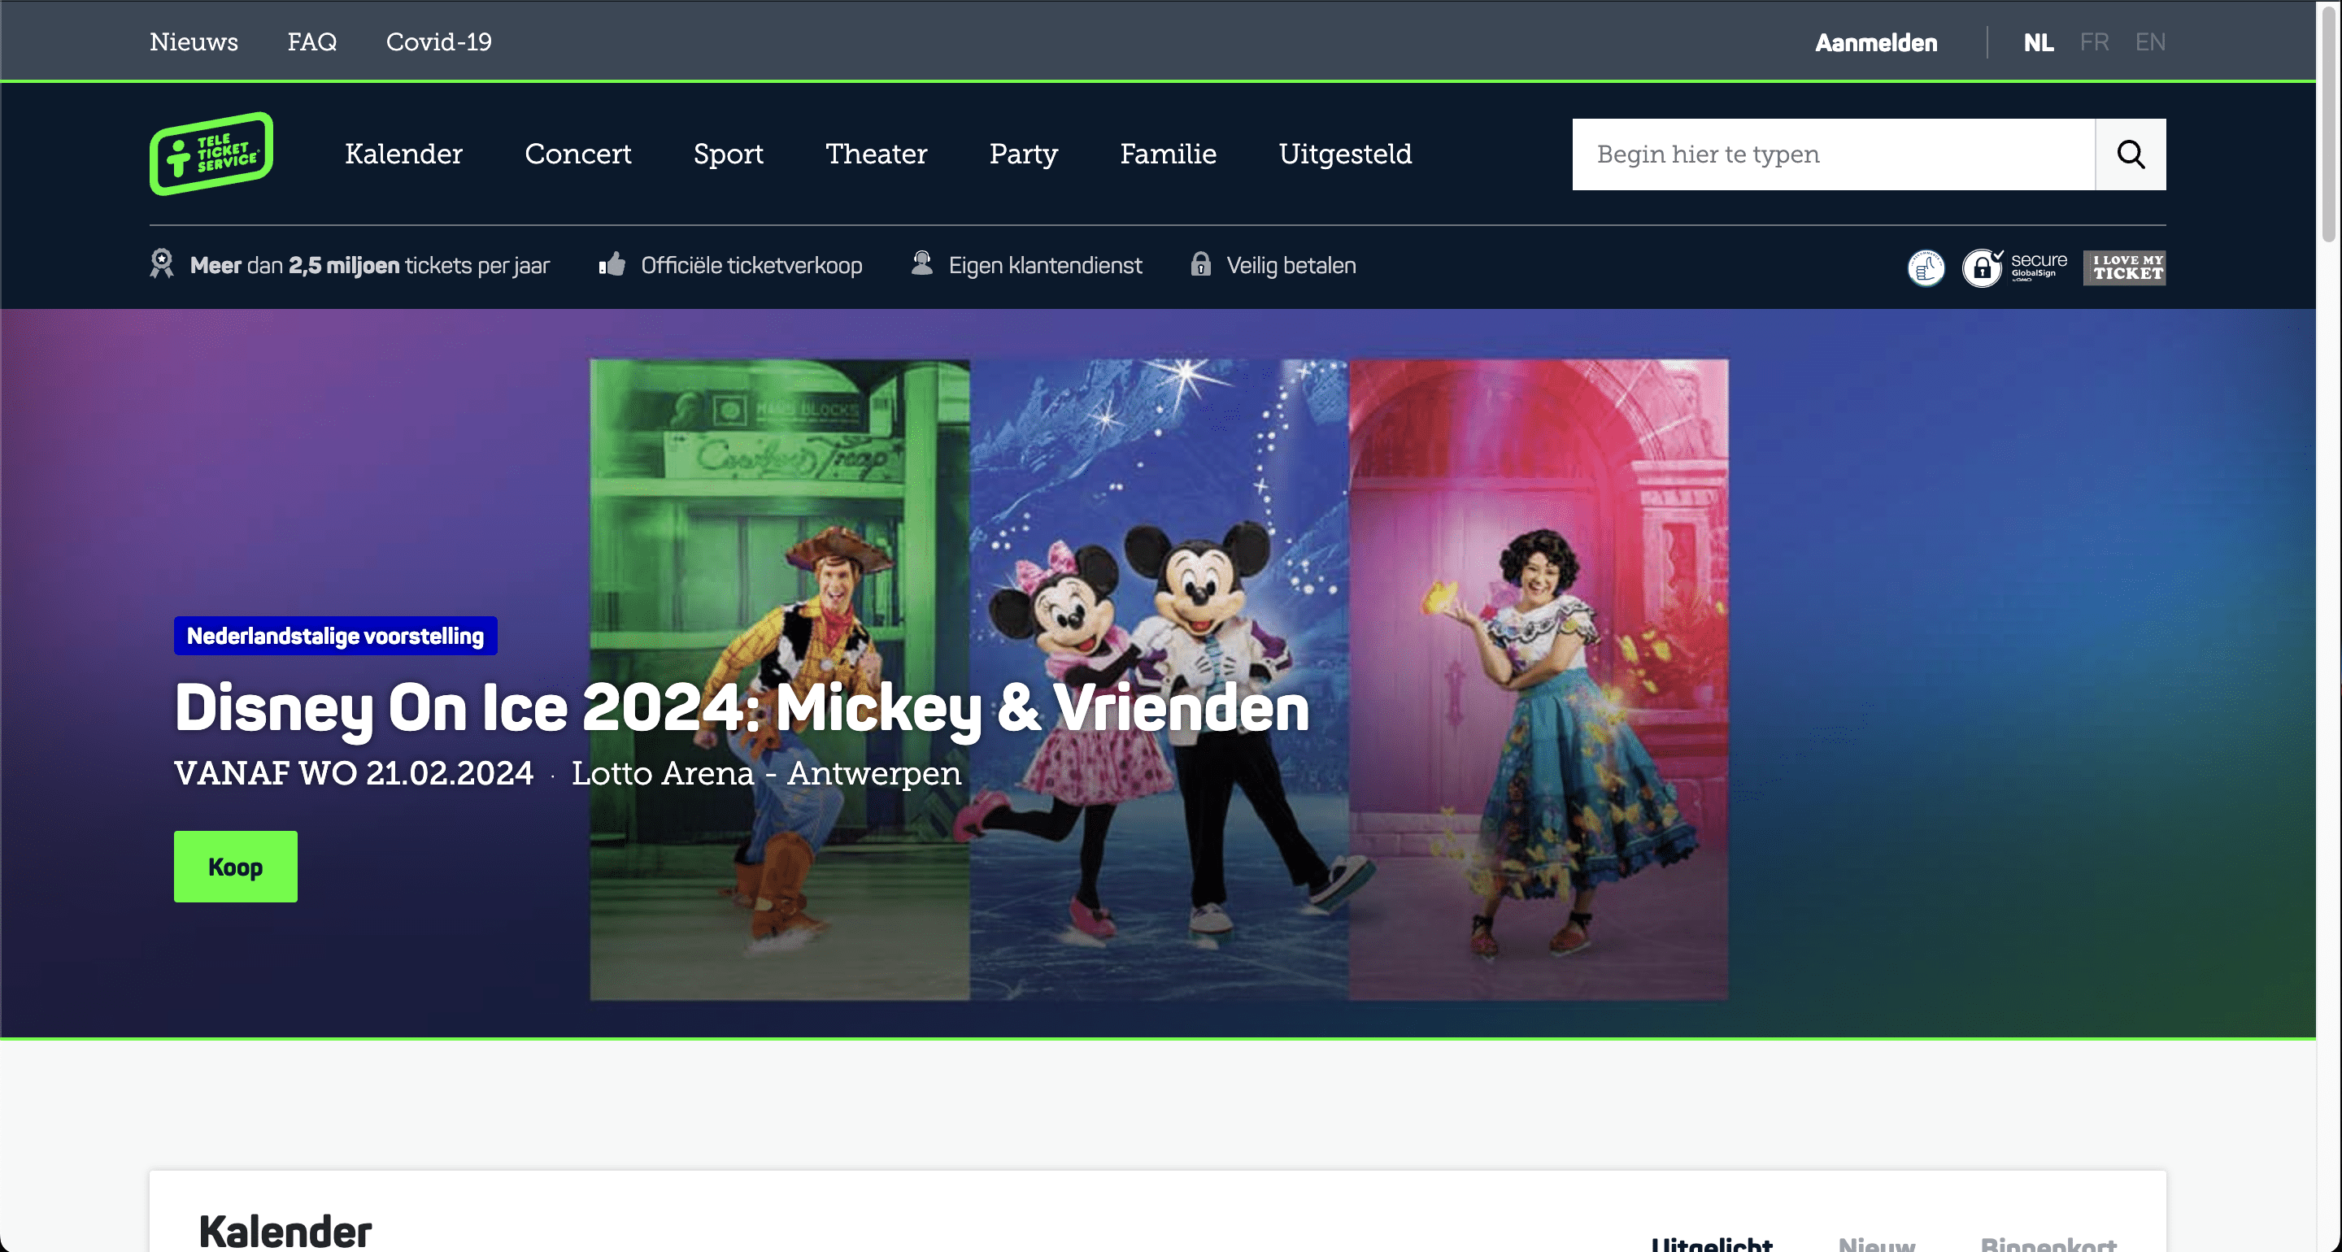Open the Covid-19 info link
Image resolution: width=2342 pixels, height=1252 pixels.
(x=439, y=41)
